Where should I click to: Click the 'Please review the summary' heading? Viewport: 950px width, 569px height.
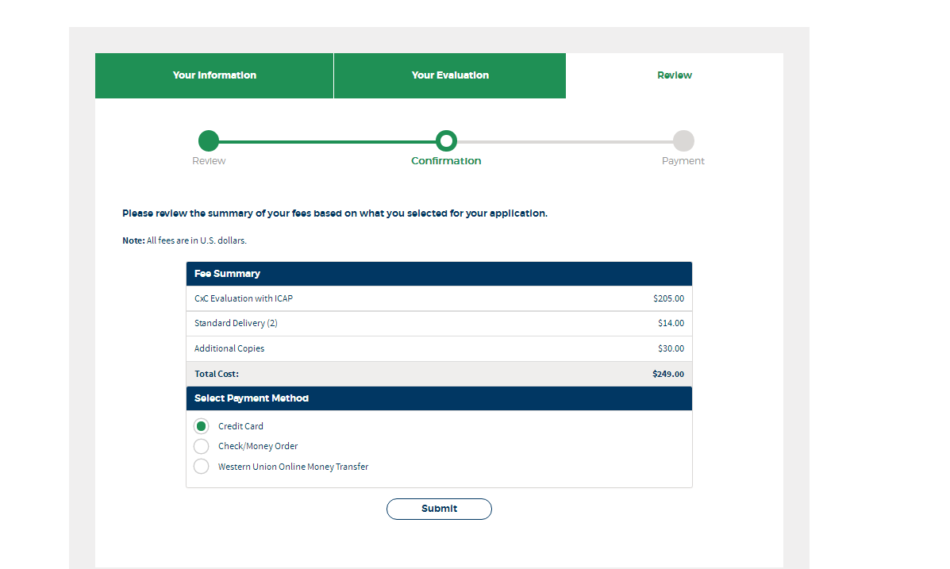coord(334,213)
